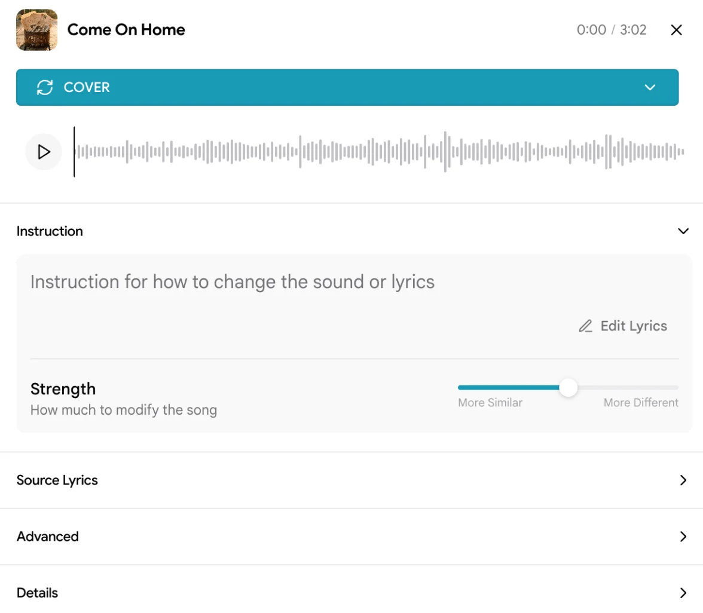Click the Advanced label
The image size is (703, 613).
point(48,537)
